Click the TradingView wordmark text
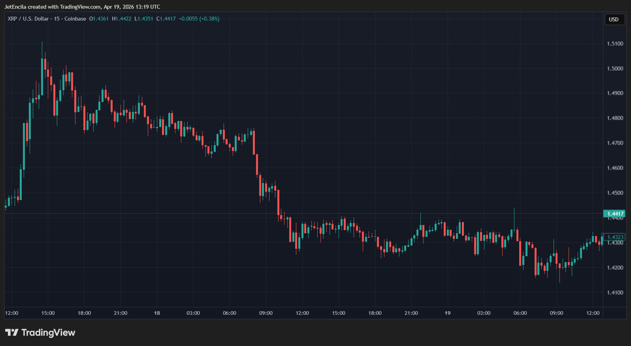This screenshot has width=631, height=346. click(48, 333)
